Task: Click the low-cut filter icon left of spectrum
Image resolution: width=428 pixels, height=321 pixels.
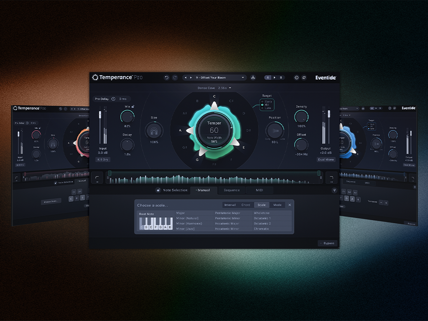Action: click(97, 178)
